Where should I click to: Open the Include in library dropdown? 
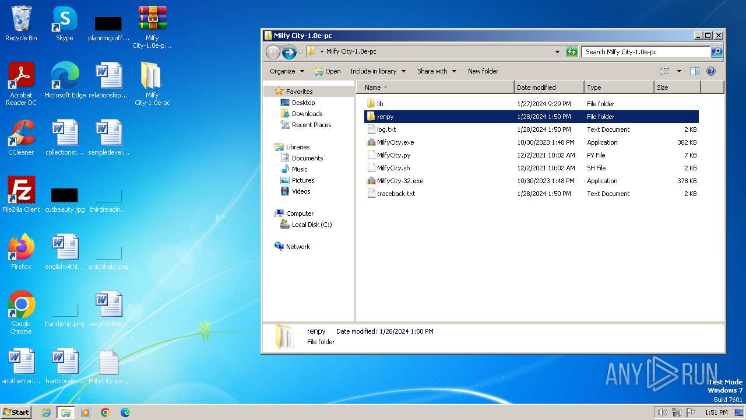[x=377, y=71]
